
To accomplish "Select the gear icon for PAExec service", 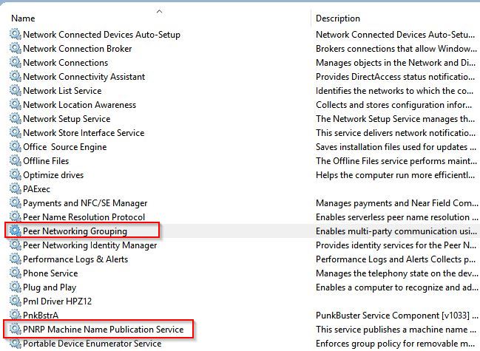I will [x=15, y=188].
